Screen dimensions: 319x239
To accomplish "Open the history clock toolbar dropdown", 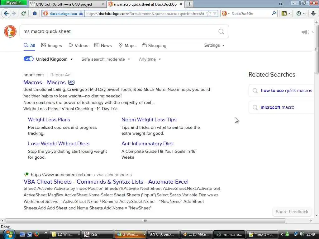I will point(301,14).
